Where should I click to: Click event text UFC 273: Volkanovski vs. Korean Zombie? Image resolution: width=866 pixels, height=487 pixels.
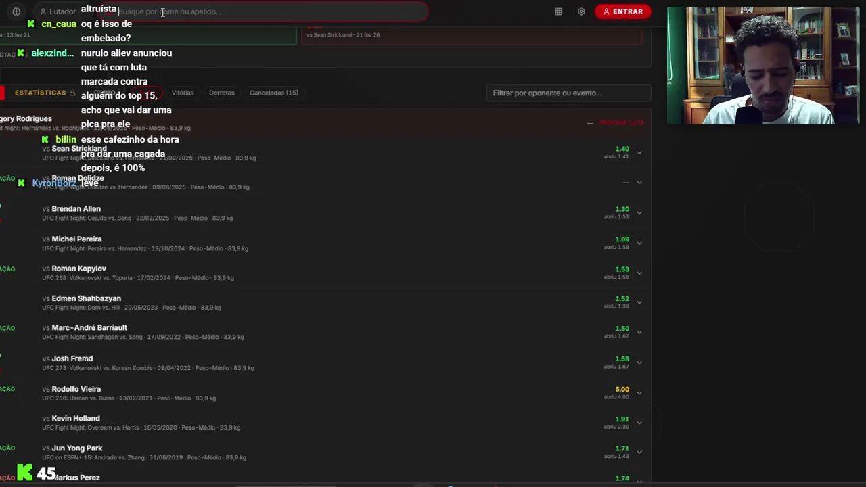[98, 368]
